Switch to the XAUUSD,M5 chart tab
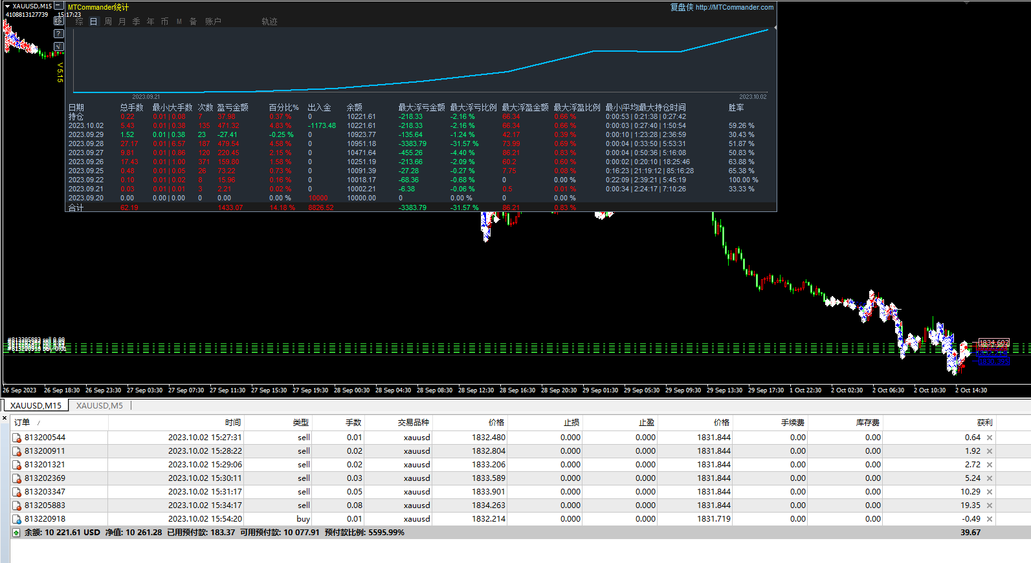Viewport: 1031px width, 563px height. coord(100,405)
